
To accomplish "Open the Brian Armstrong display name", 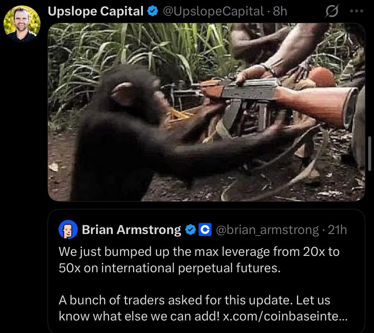I will [132, 230].
